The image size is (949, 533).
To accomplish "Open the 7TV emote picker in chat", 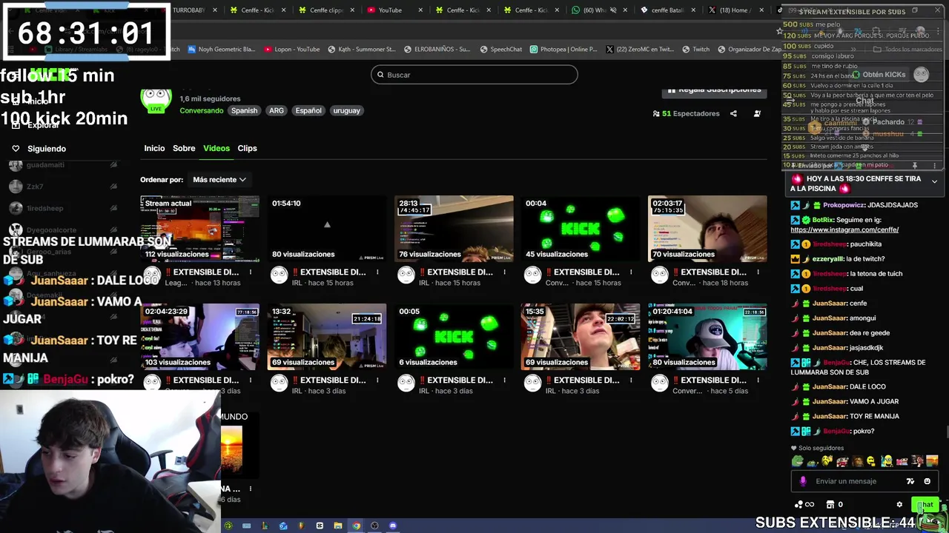I will [910, 481].
